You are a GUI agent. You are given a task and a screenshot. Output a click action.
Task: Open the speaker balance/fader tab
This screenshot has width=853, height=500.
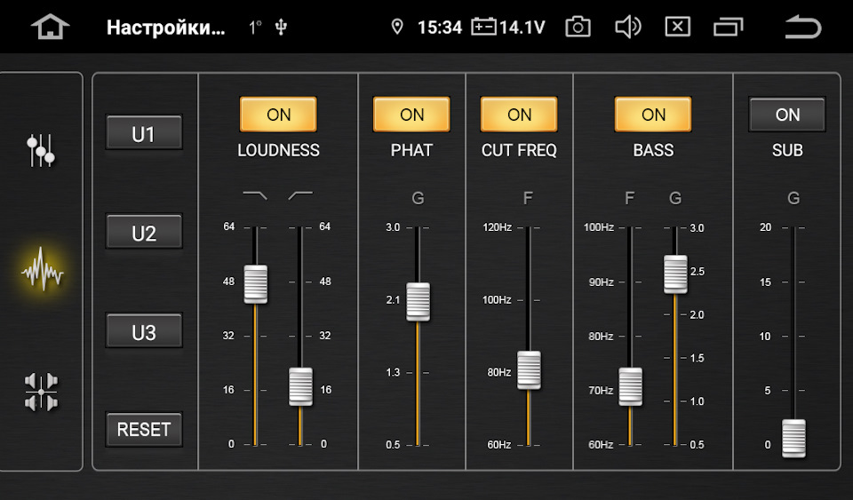pyautogui.click(x=42, y=392)
